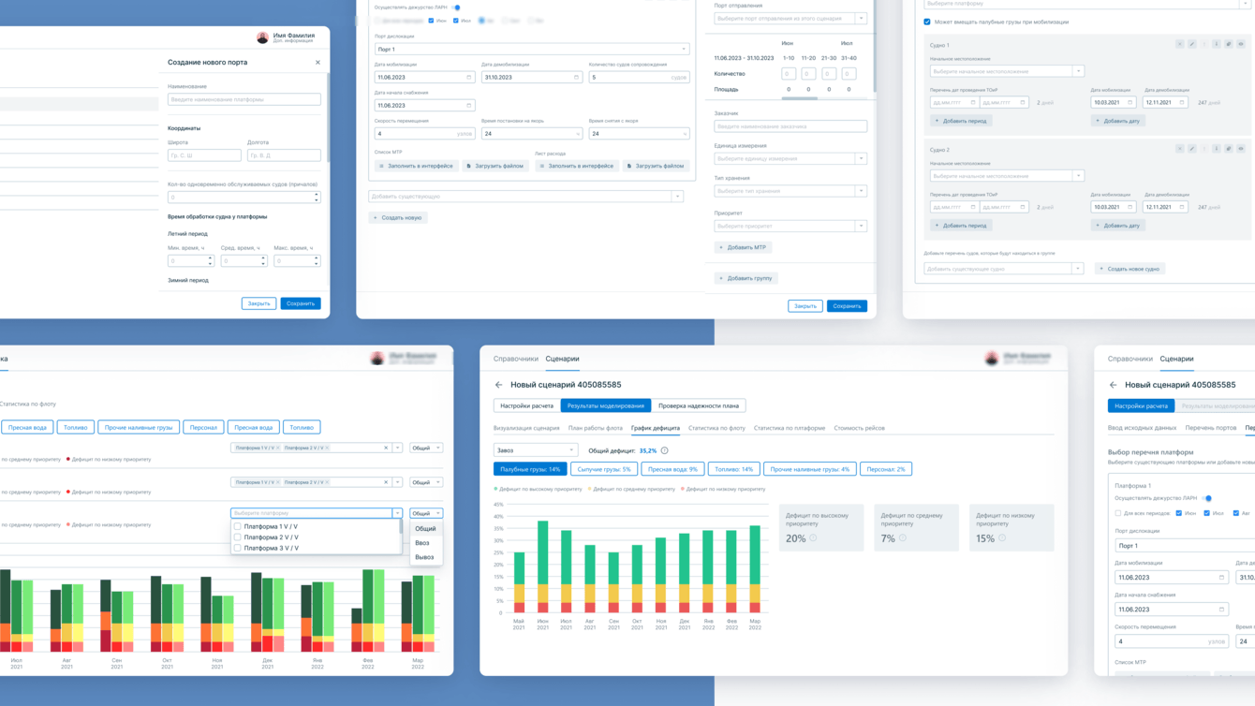Screen dimensions: 1255x706
Task: Clear the first platform multi-select with X icon
Action: (386, 448)
